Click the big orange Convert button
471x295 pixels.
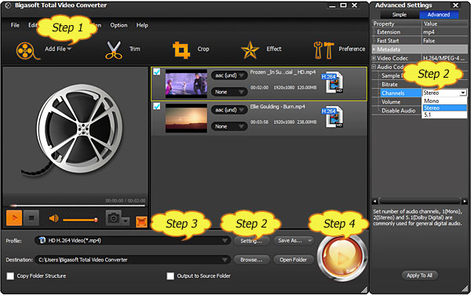pyautogui.click(x=342, y=257)
